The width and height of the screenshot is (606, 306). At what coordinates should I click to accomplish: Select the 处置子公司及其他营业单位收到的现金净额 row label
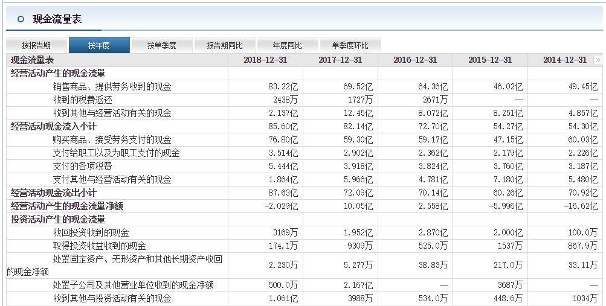click(134, 285)
